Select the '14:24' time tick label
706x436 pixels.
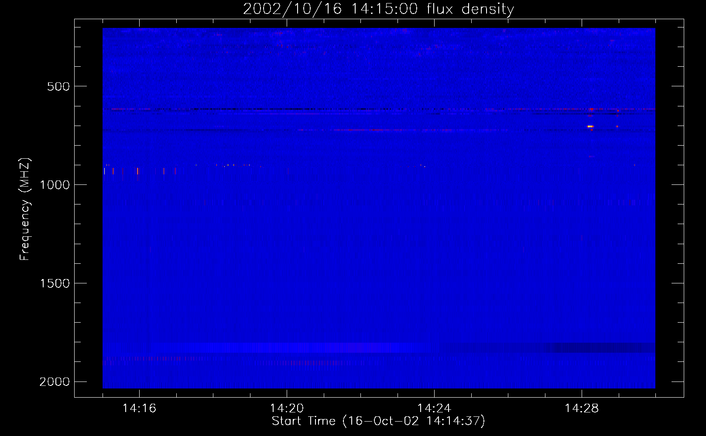[x=434, y=409]
